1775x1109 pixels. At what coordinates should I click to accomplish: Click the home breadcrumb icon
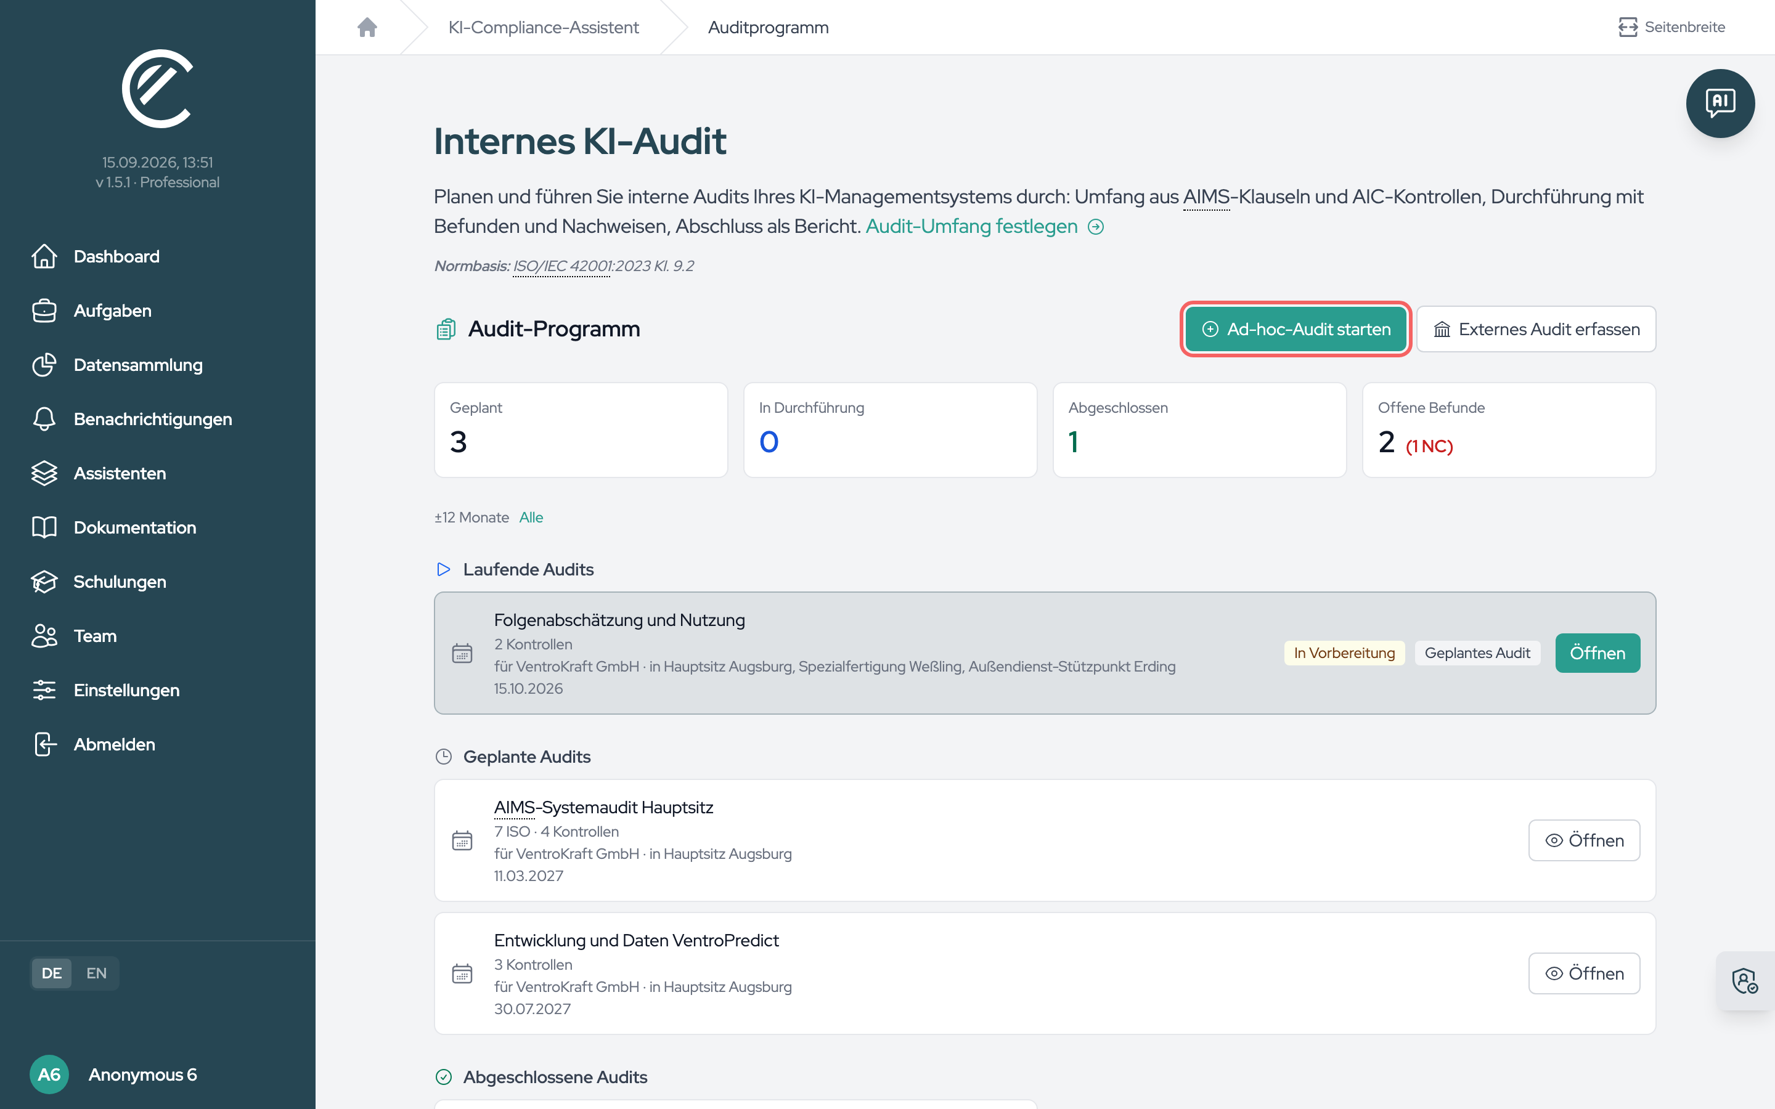tap(367, 27)
